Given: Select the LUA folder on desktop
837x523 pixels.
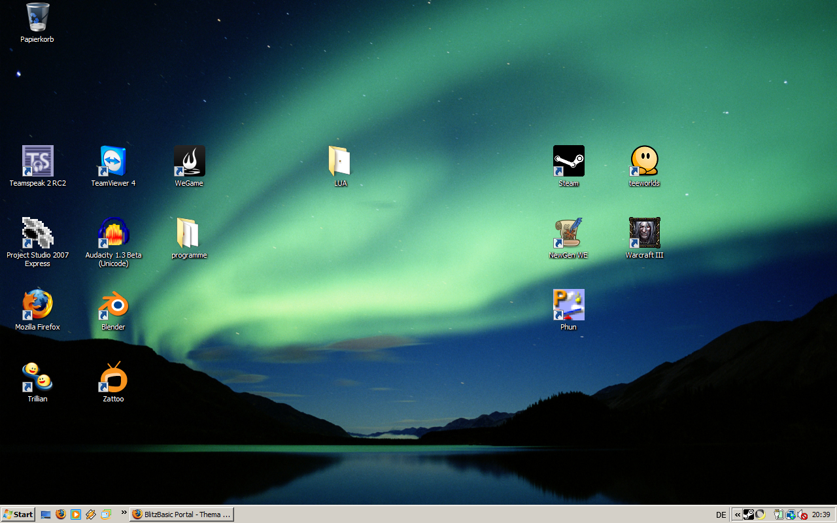Looking at the screenshot, I should click(340, 161).
